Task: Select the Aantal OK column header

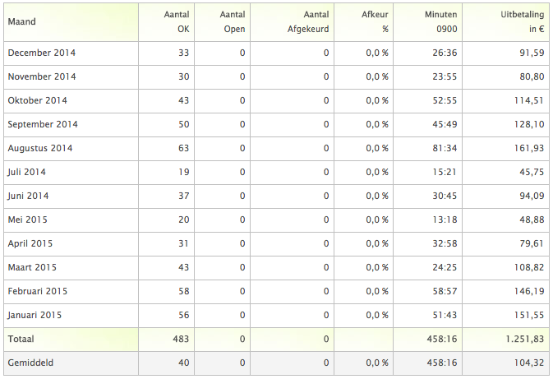Action: click(167, 22)
